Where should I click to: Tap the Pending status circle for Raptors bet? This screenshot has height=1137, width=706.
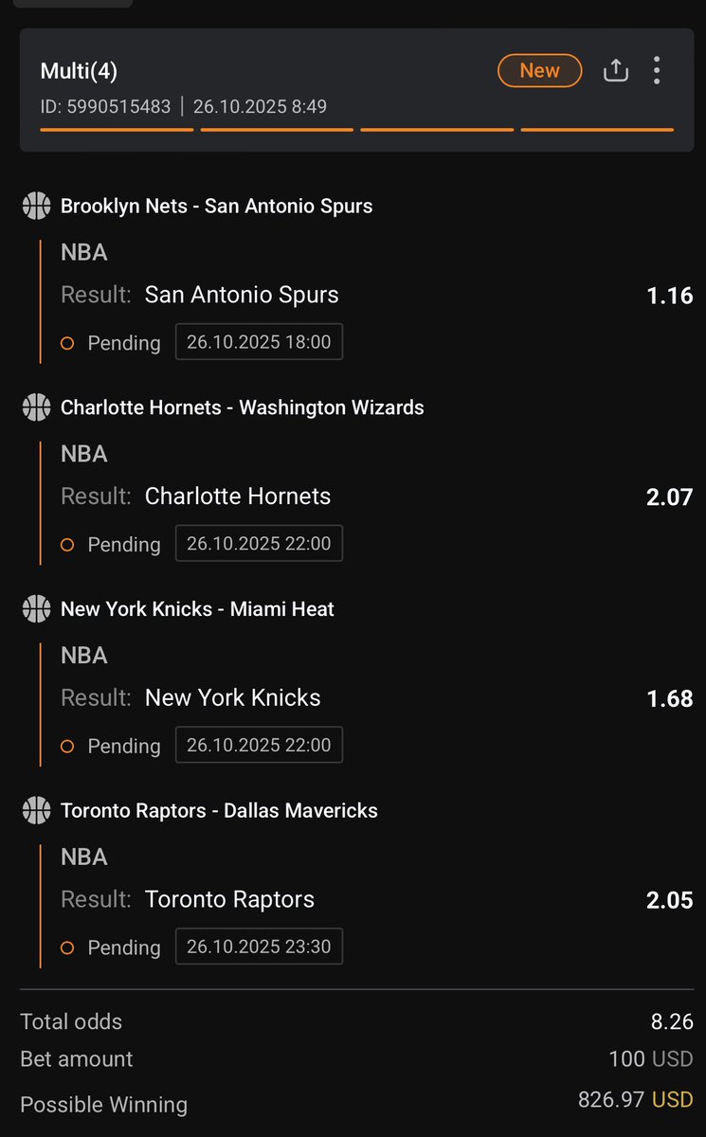click(x=67, y=947)
